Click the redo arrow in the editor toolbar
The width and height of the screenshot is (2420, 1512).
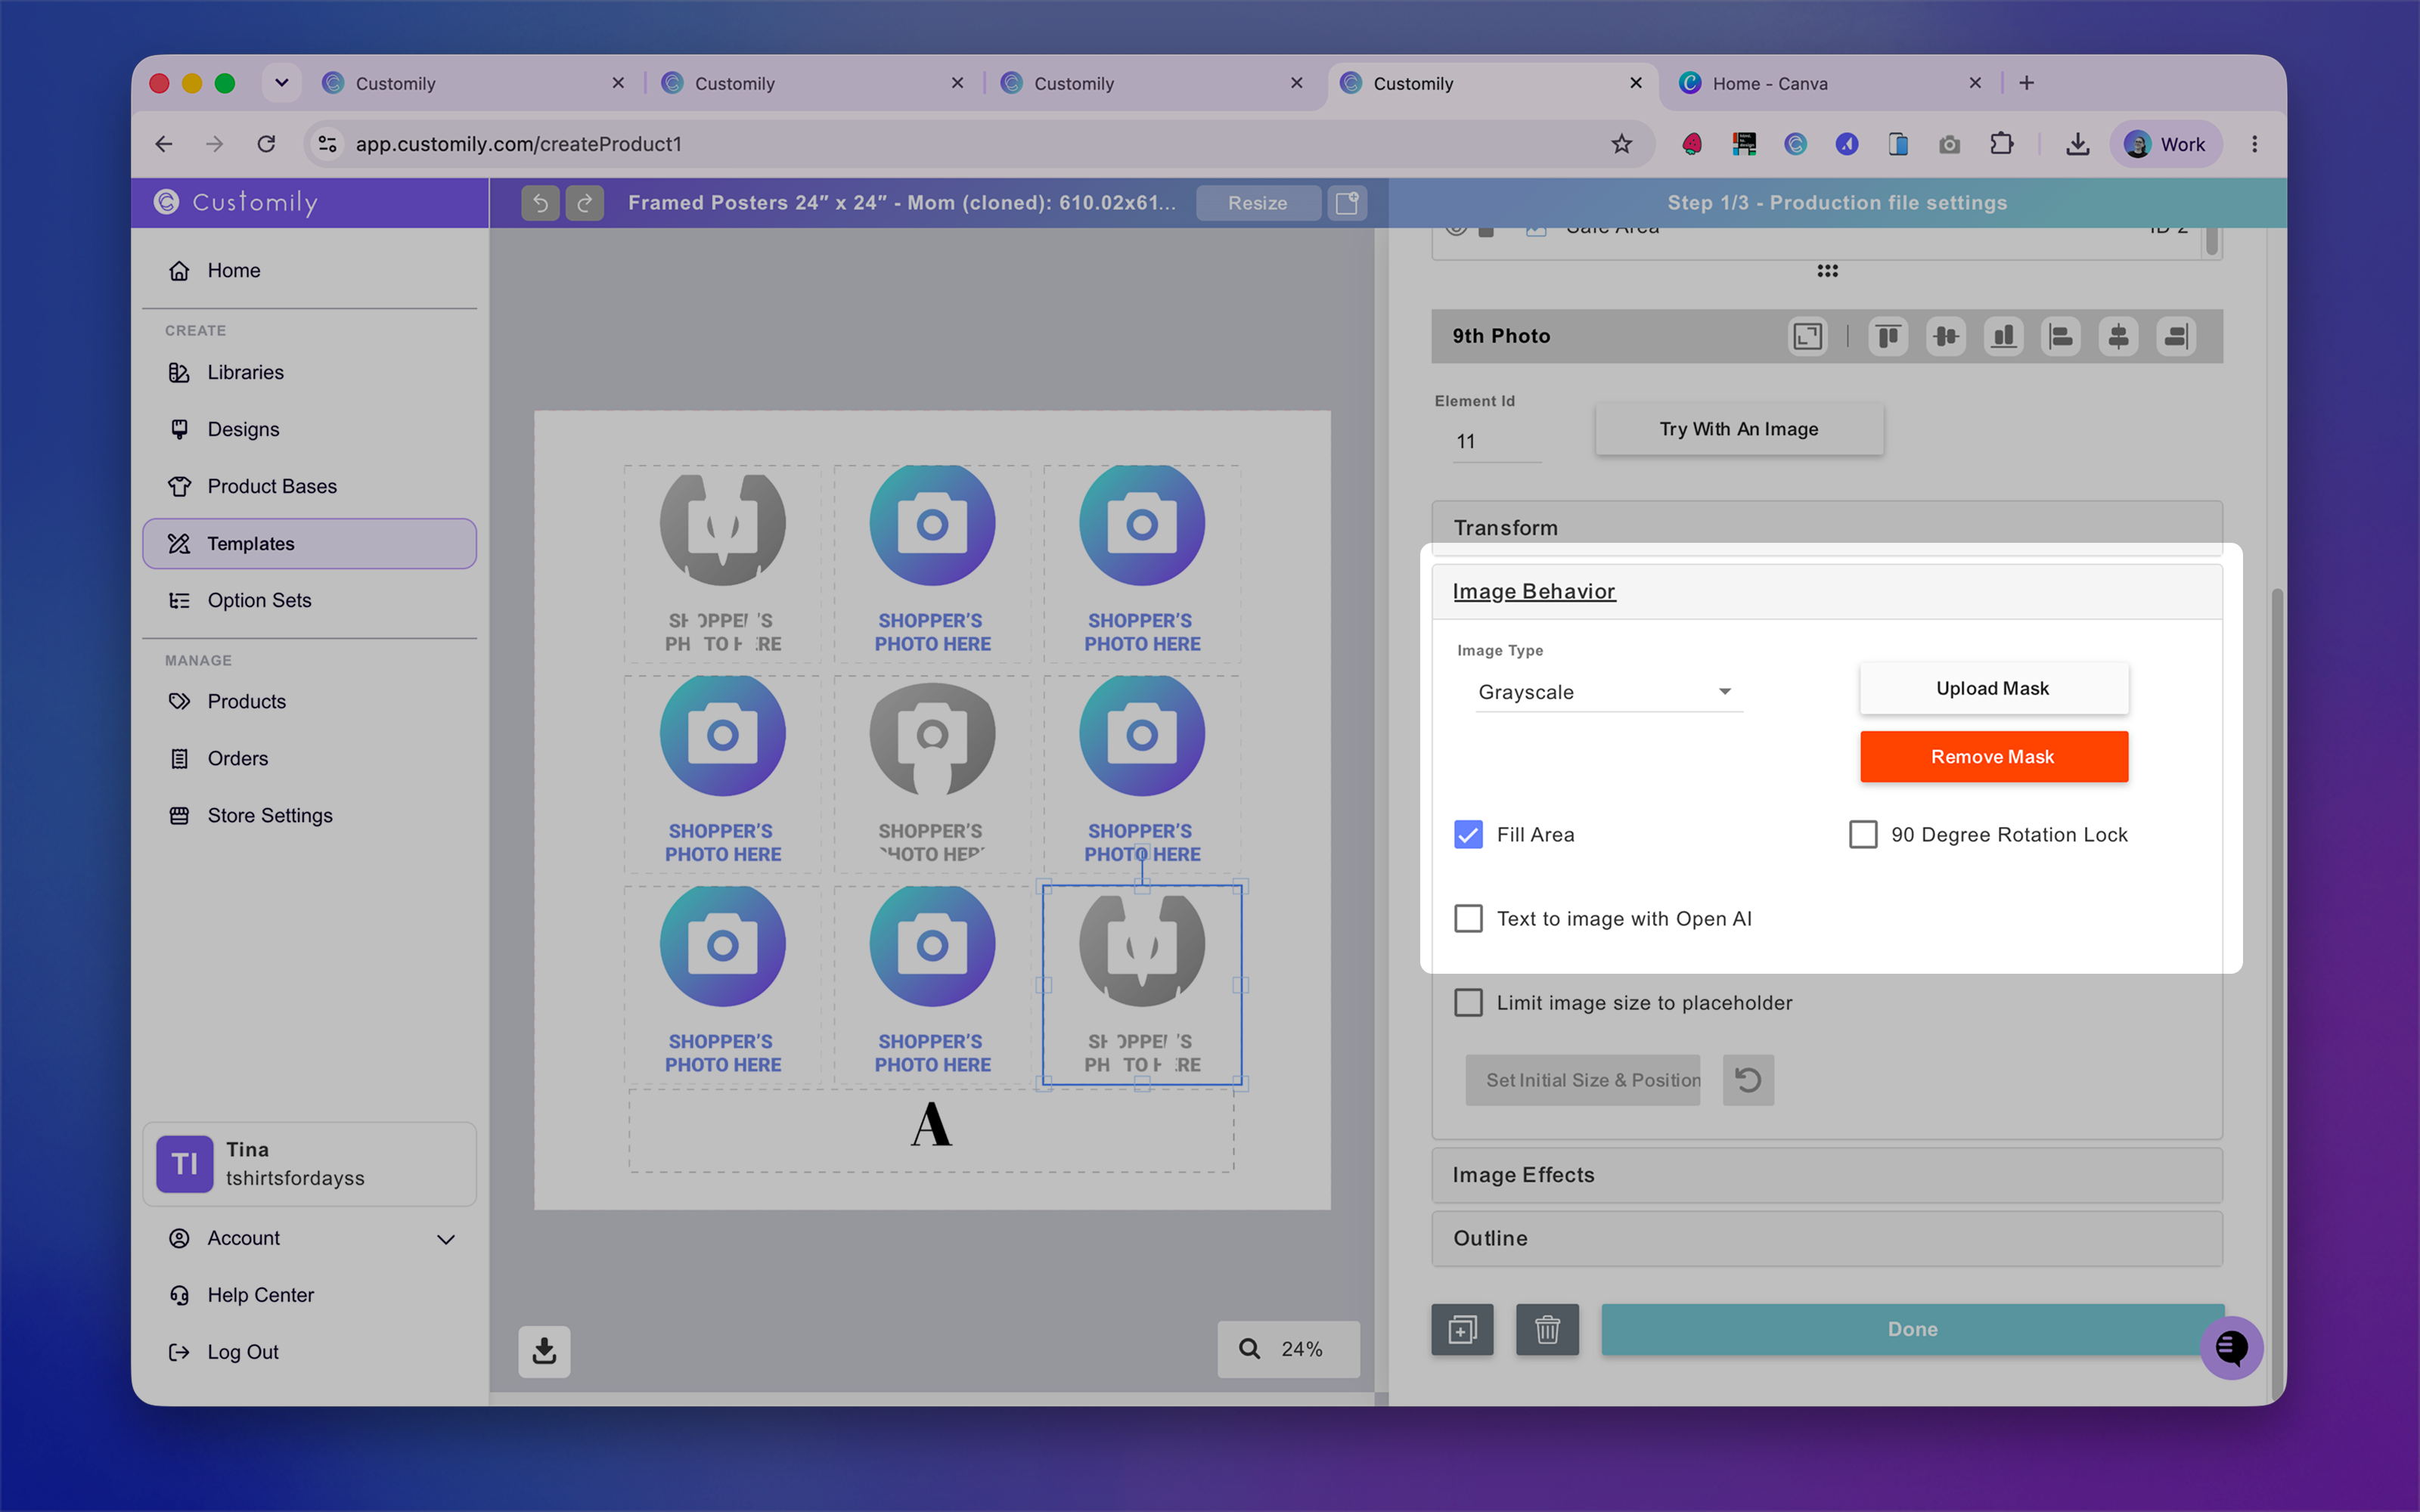pos(585,203)
